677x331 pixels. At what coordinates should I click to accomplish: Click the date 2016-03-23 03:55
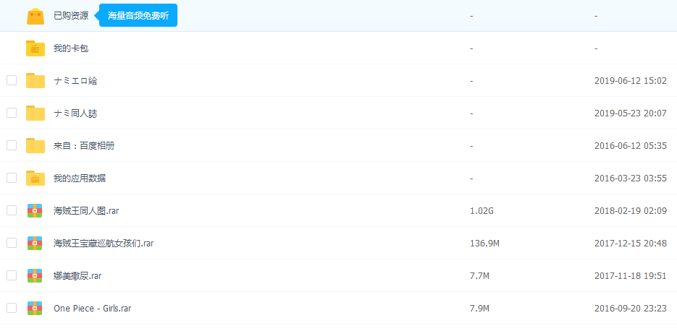tap(631, 178)
